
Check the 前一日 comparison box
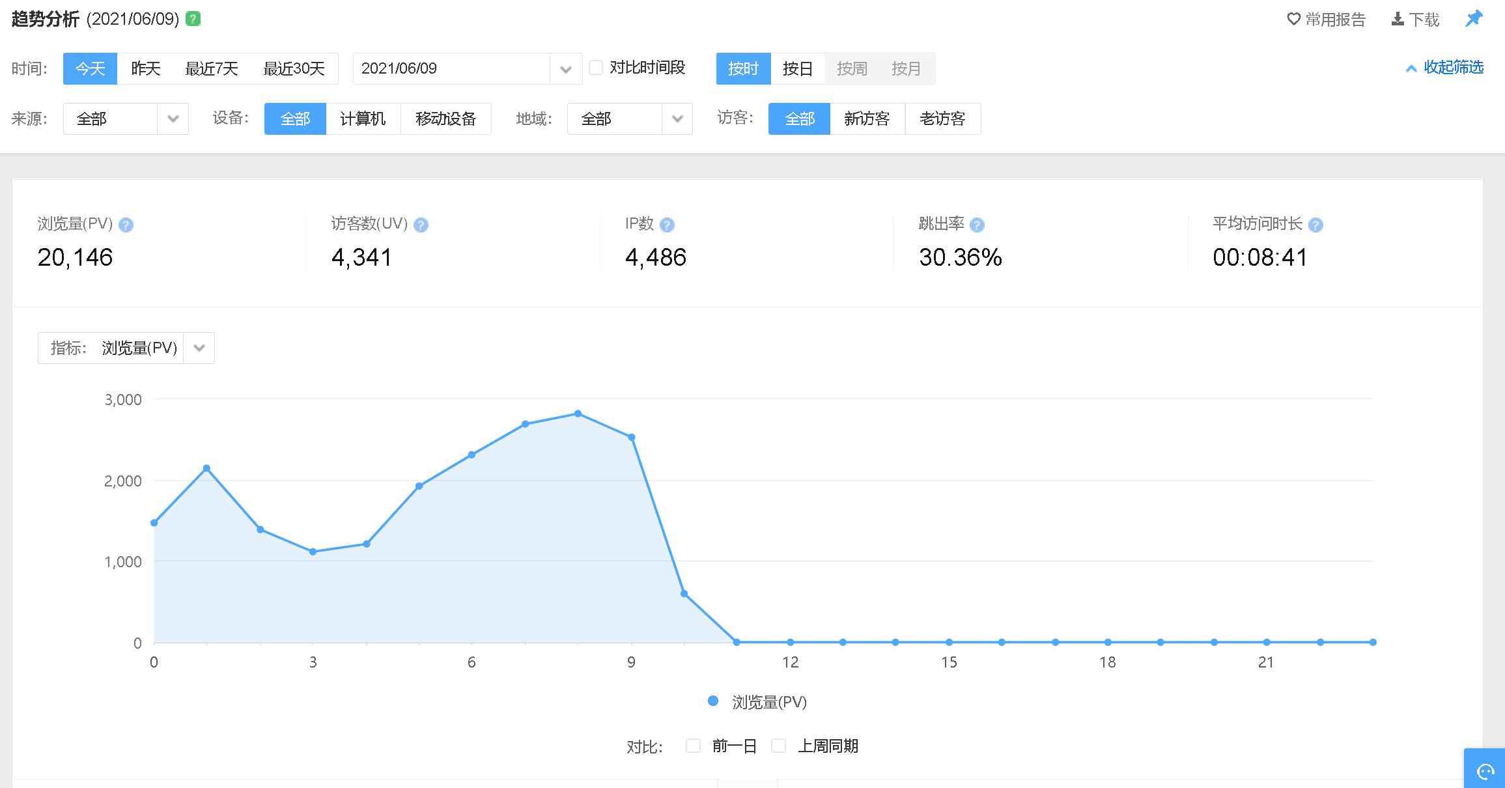pos(693,746)
